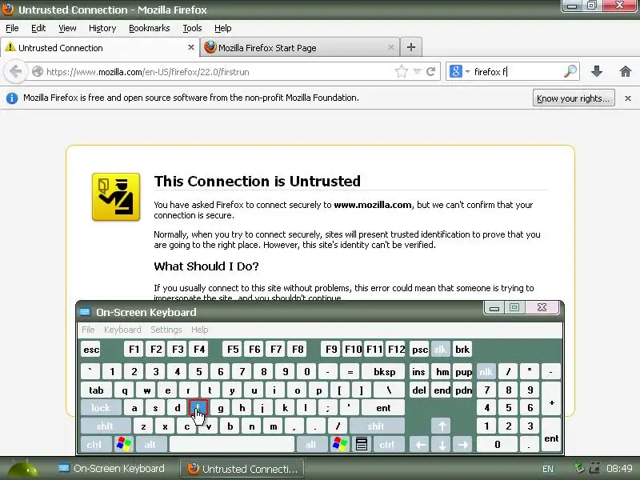Open On-Screen Keyboard's Keyboard menu

122,330
